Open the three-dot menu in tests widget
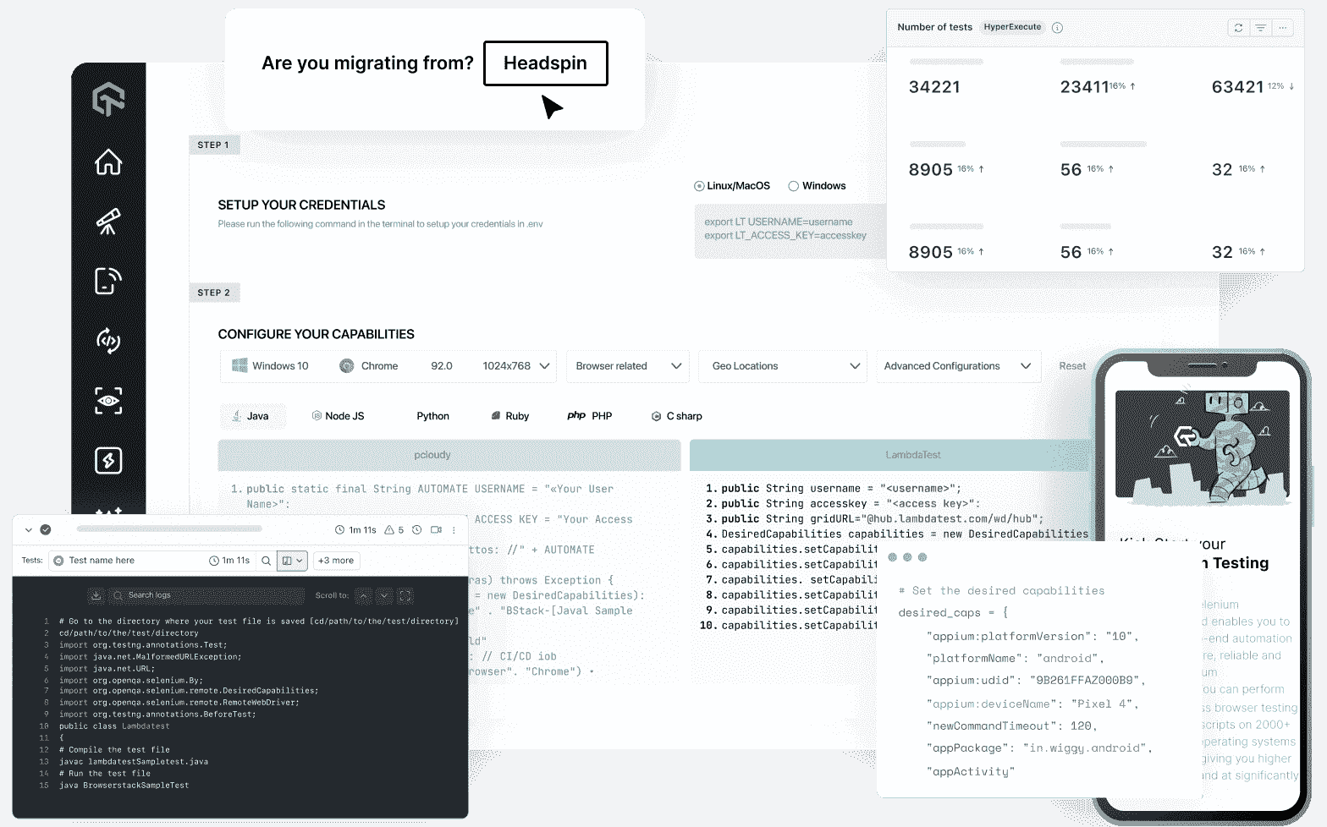The width and height of the screenshot is (1327, 827). pos(1283,28)
